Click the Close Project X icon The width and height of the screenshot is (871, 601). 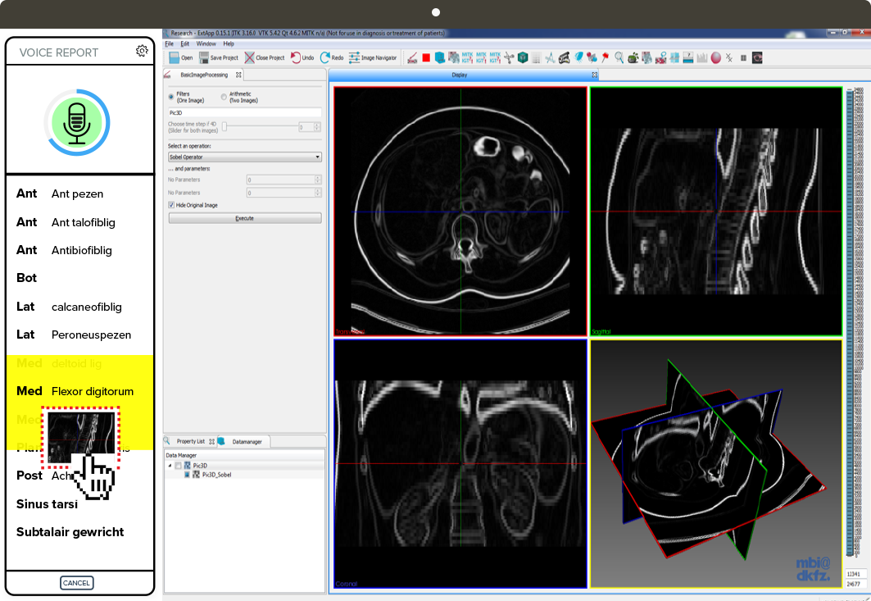tap(249, 58)
